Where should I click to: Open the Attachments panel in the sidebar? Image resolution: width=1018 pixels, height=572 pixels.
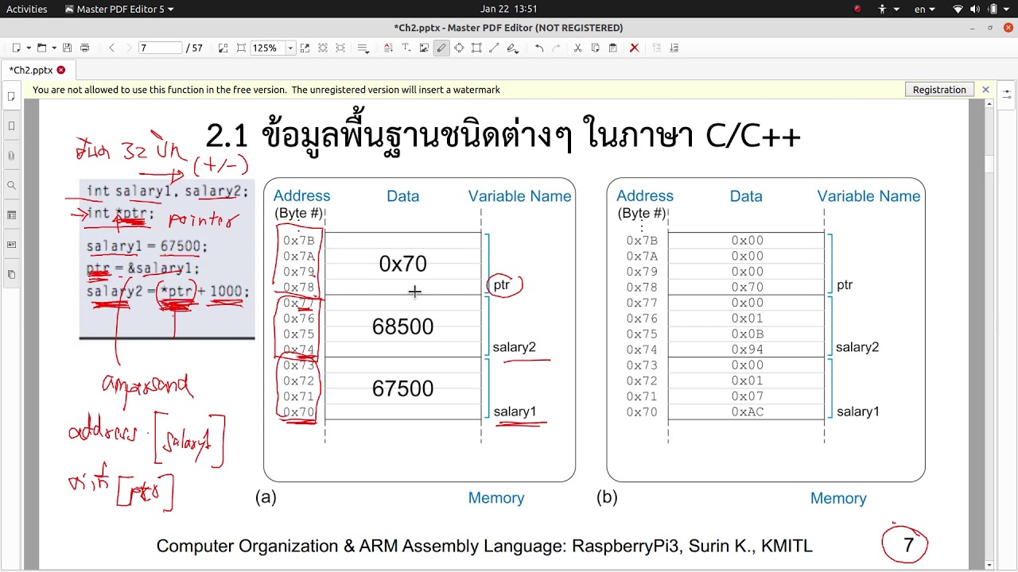click(11, 156)
